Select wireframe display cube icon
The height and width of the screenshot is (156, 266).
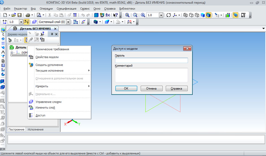pyautogui.click(x=185, y=15)
